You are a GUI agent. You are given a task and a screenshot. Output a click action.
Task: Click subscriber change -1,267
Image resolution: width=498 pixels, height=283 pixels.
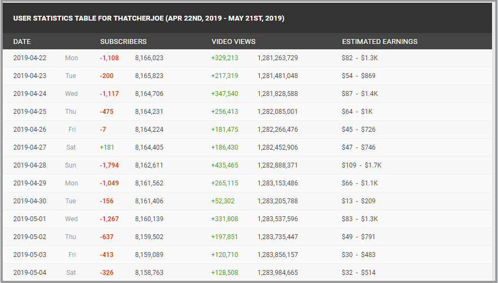[x=109, y=218]
